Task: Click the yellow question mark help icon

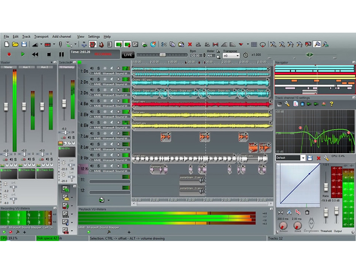Action: [x=332, y=104]
